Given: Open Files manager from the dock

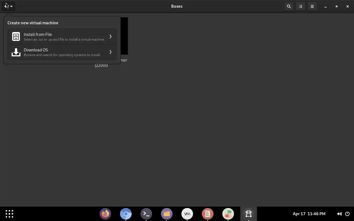Looking at the screenshot, I should 167,214.
